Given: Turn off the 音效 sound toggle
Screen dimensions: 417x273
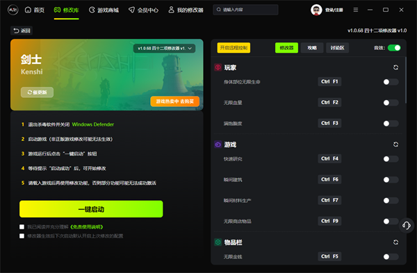Looking at the screenshot, I should [394, 48].
